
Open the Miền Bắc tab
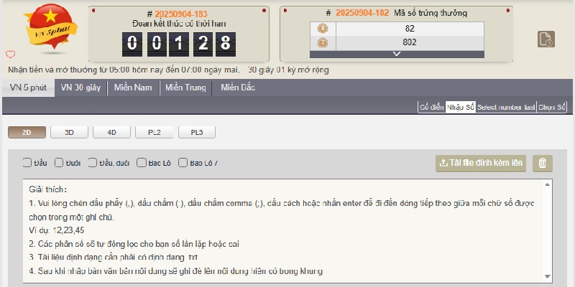pyautogui.click(x=238, y=88)
